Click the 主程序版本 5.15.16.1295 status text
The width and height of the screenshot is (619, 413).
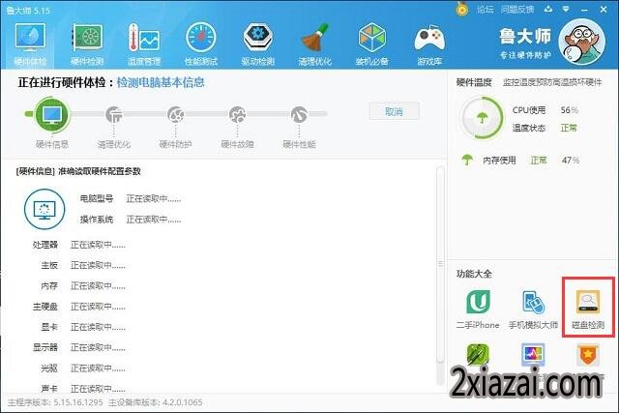[55, 402]
